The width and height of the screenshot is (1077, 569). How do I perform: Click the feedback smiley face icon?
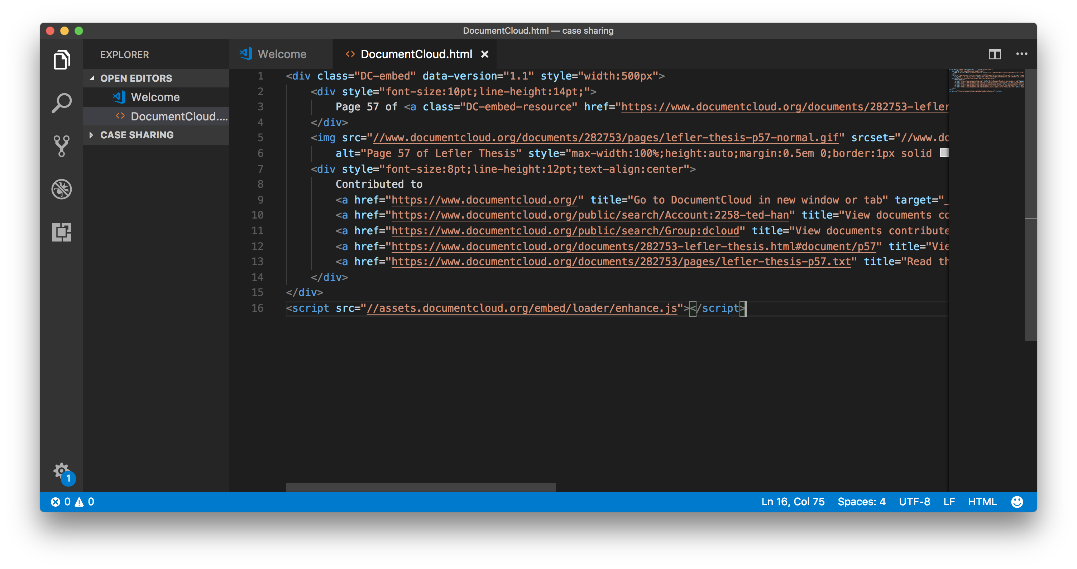(1017, 502)
